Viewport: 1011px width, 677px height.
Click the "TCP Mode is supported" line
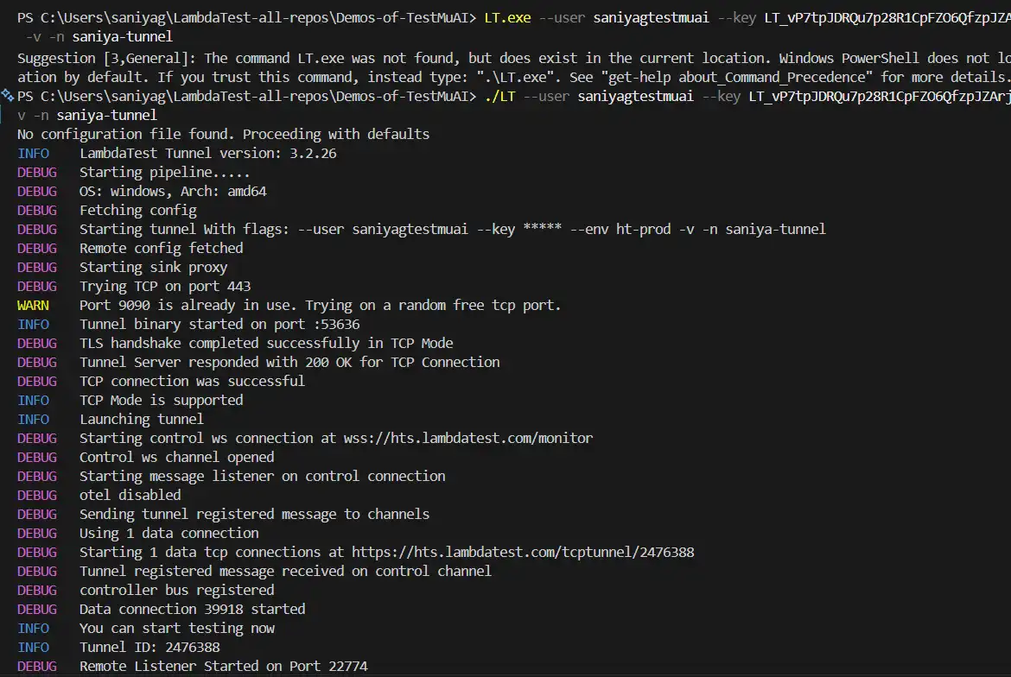pos(161,400)
